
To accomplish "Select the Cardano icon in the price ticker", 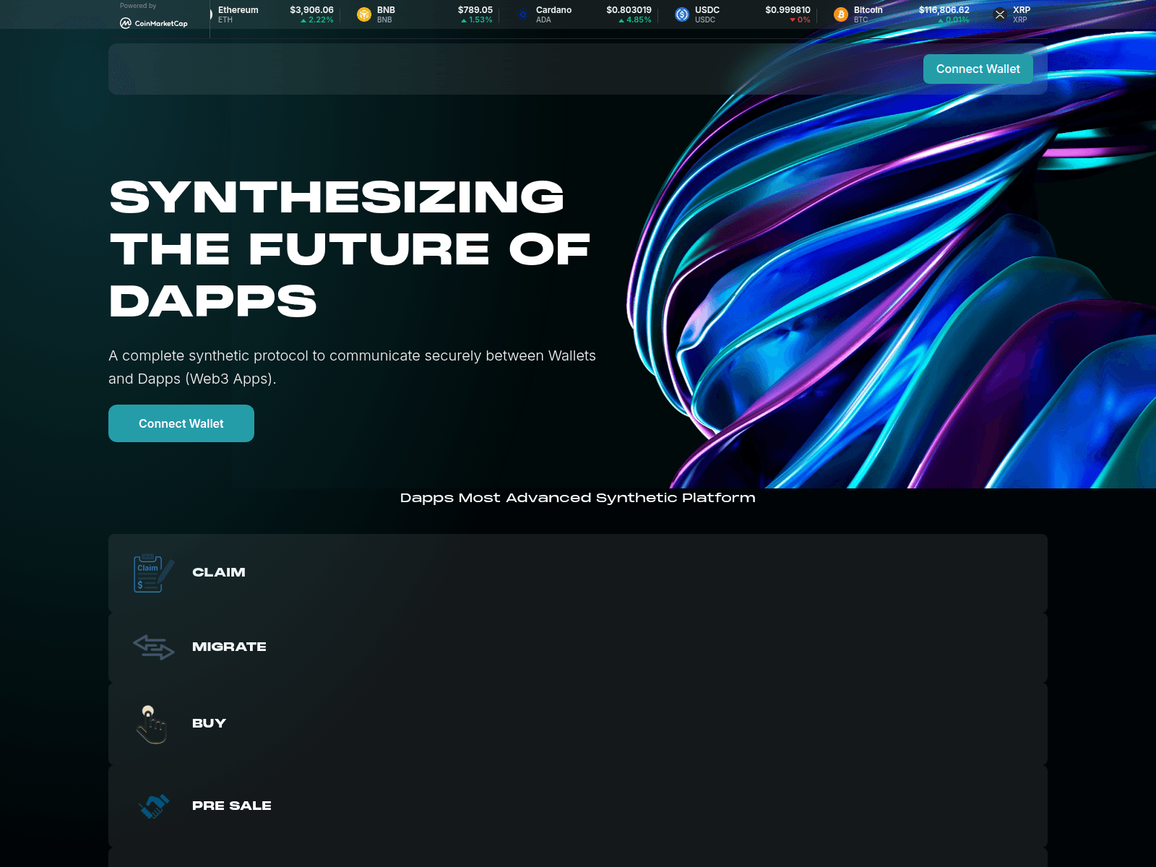I will 522,14.
